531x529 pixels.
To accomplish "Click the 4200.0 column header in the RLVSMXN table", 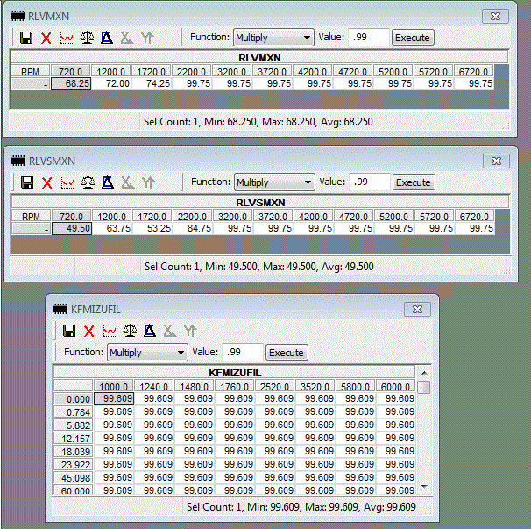I will [313, 217].
